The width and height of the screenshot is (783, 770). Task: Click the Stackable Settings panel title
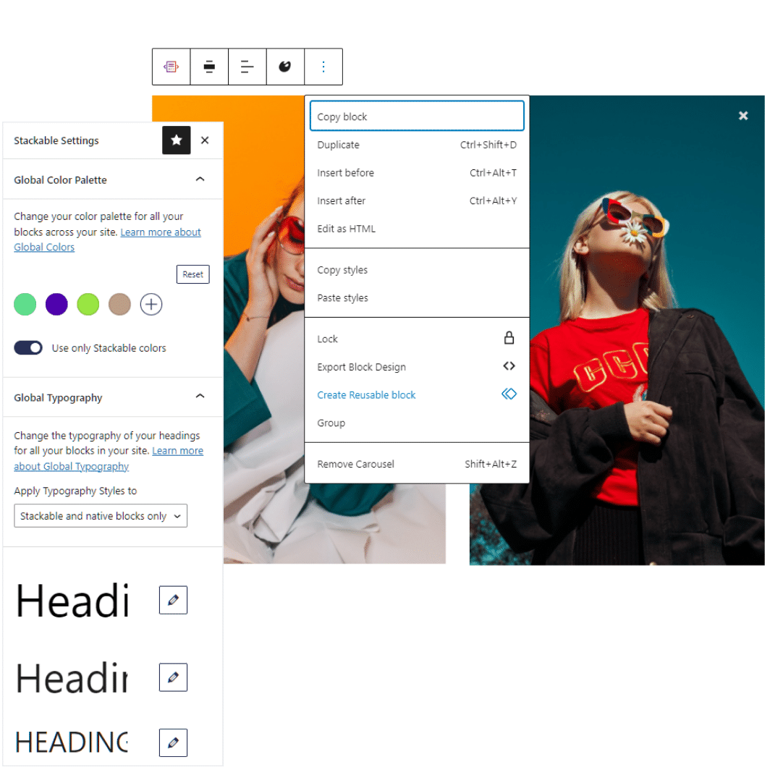click(56, 141)
